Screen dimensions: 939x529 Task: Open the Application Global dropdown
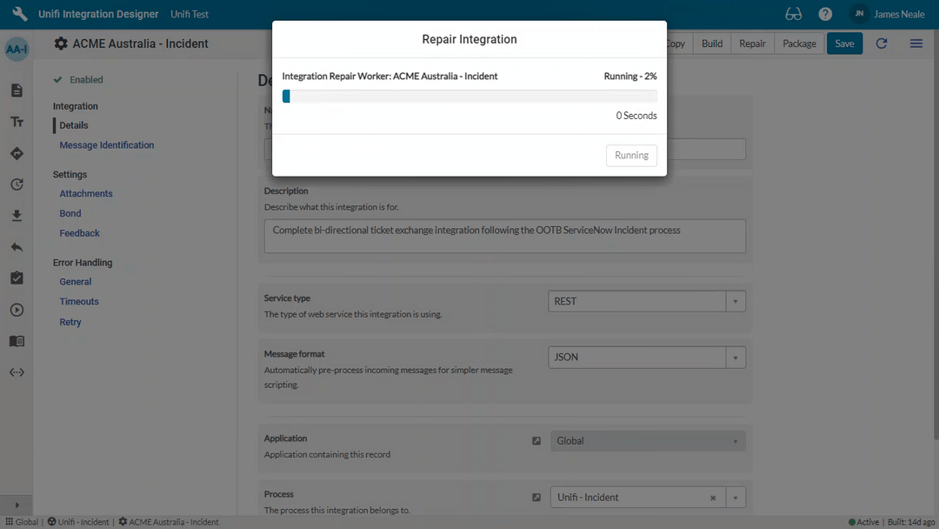[x=735, y=441]
